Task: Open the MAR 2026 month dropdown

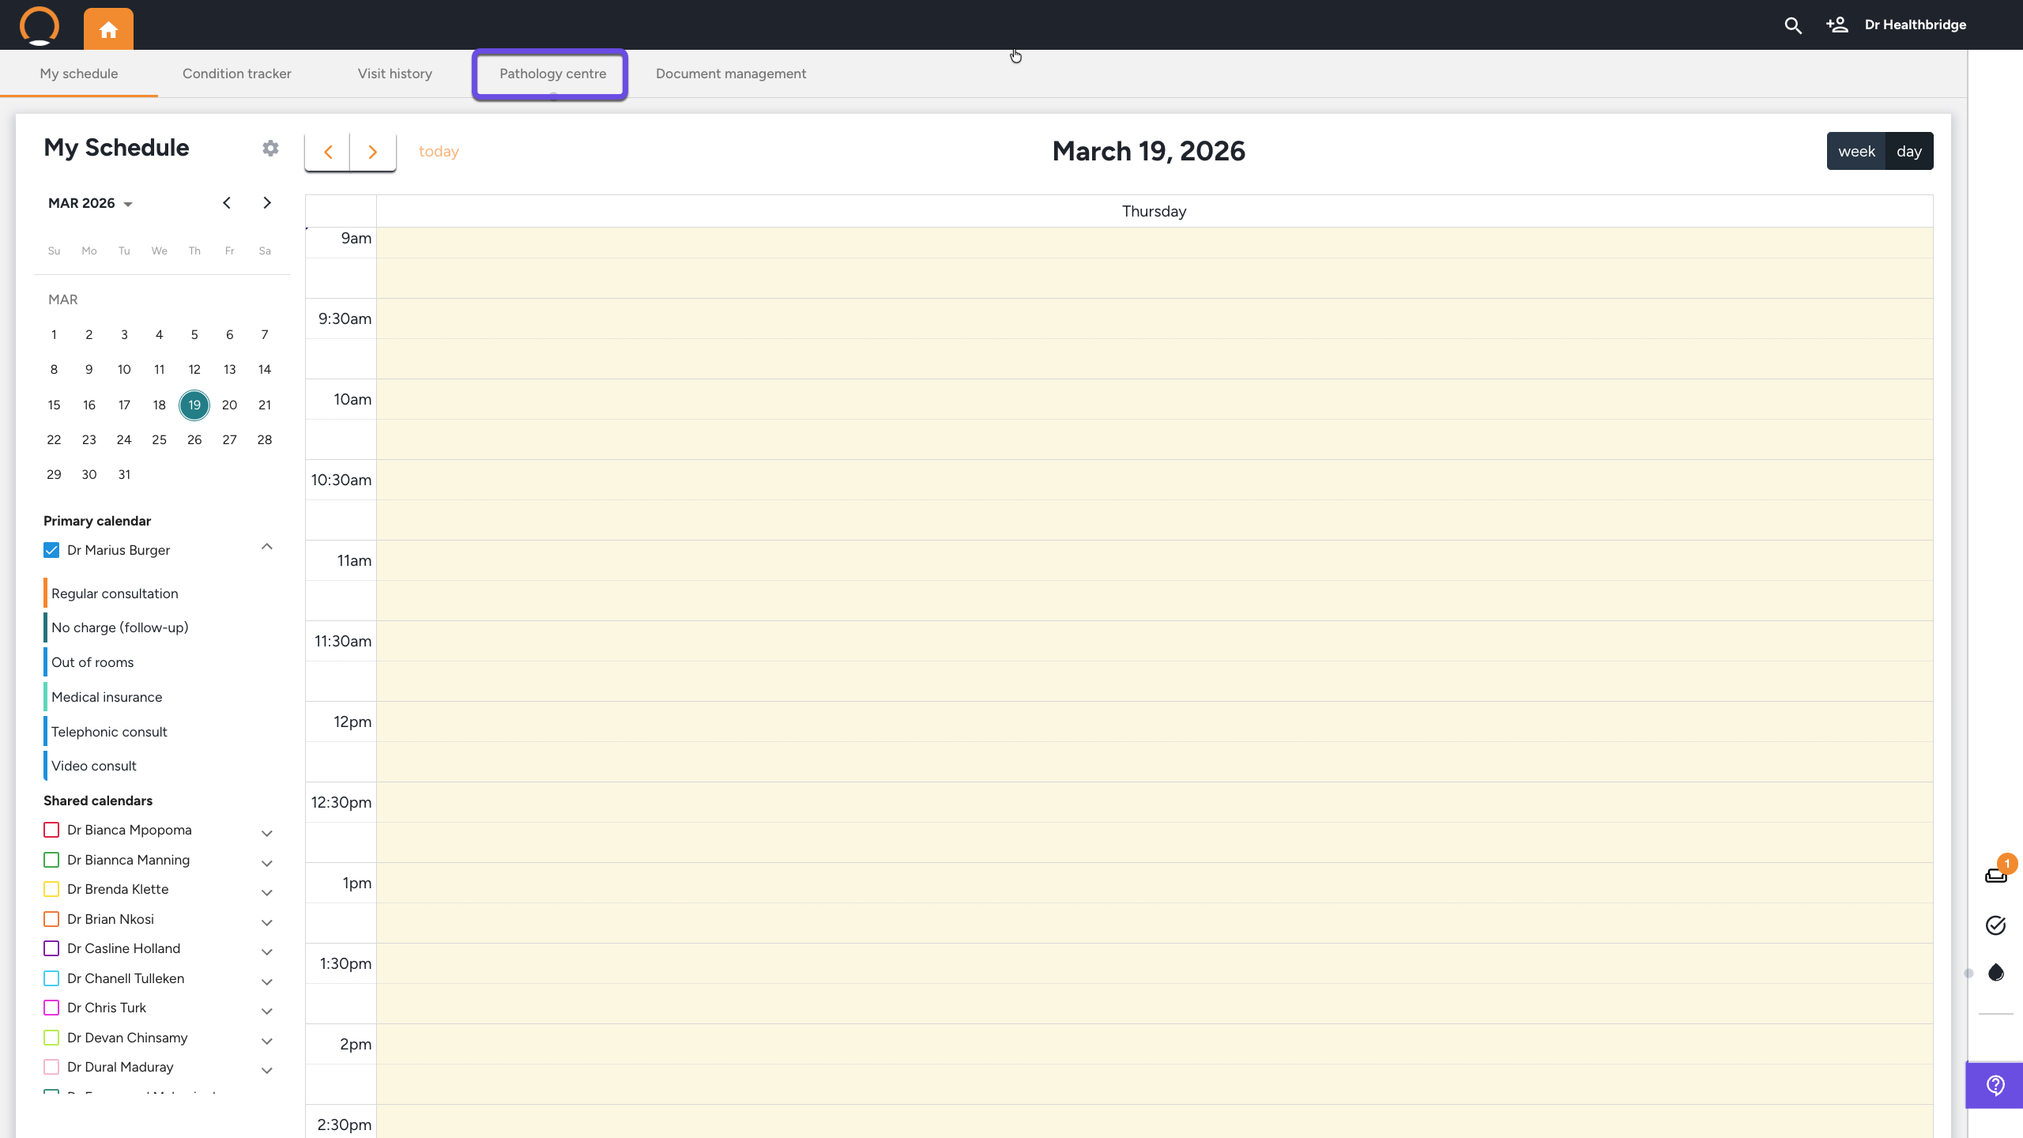Action: pos(90,204)
